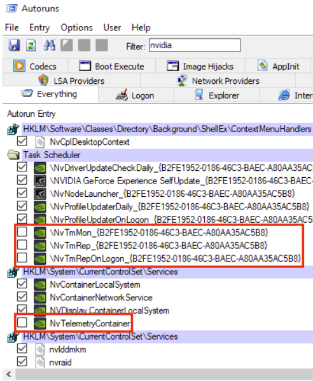Switch to the Explorer tab
Viewport: 313px width, 381px height.
pyautogui.click(x=216, y=95)
